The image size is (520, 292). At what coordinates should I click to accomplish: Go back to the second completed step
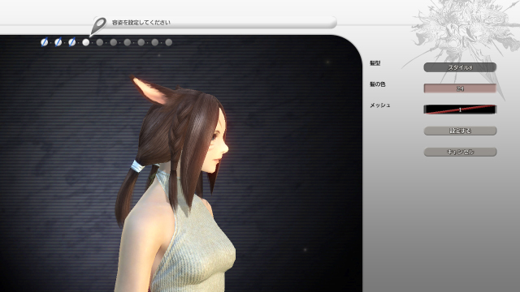[58, 42]
